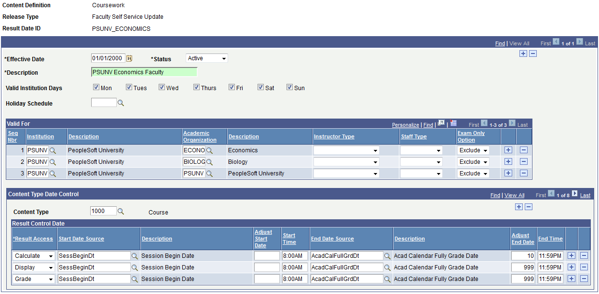Open lookup for AcadCalFullGrdDt in Grade row
The width and height of the screenshot is (599, 294).
(387, 279)
